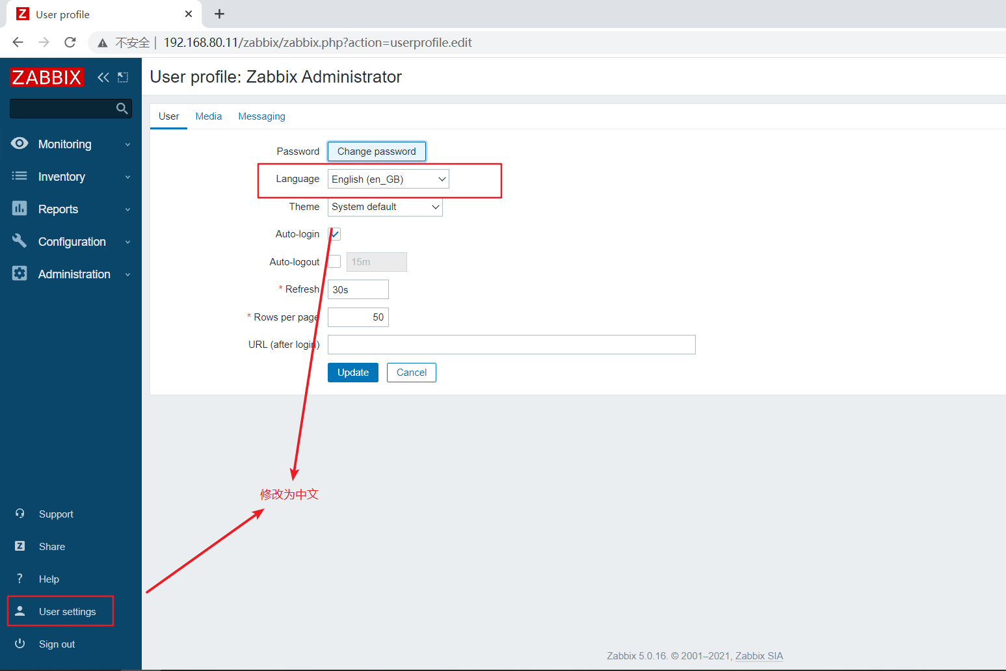This screenshot has height=671, width=1006.
Task: Click the disabled 15m auto-logout field
Action: pyautogui.click(x=377, y=262)
